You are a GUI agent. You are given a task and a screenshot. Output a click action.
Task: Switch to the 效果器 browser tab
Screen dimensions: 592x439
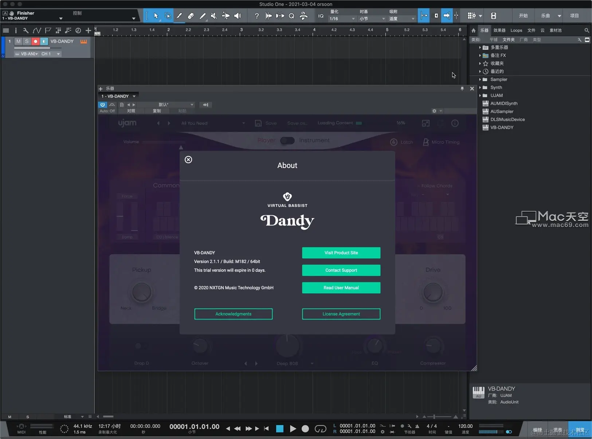499,31
